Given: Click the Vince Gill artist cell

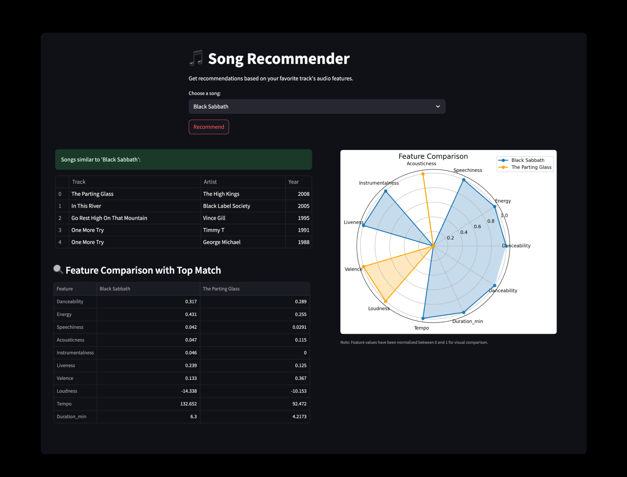Looking at the screenshot, I should coord(214,218).
